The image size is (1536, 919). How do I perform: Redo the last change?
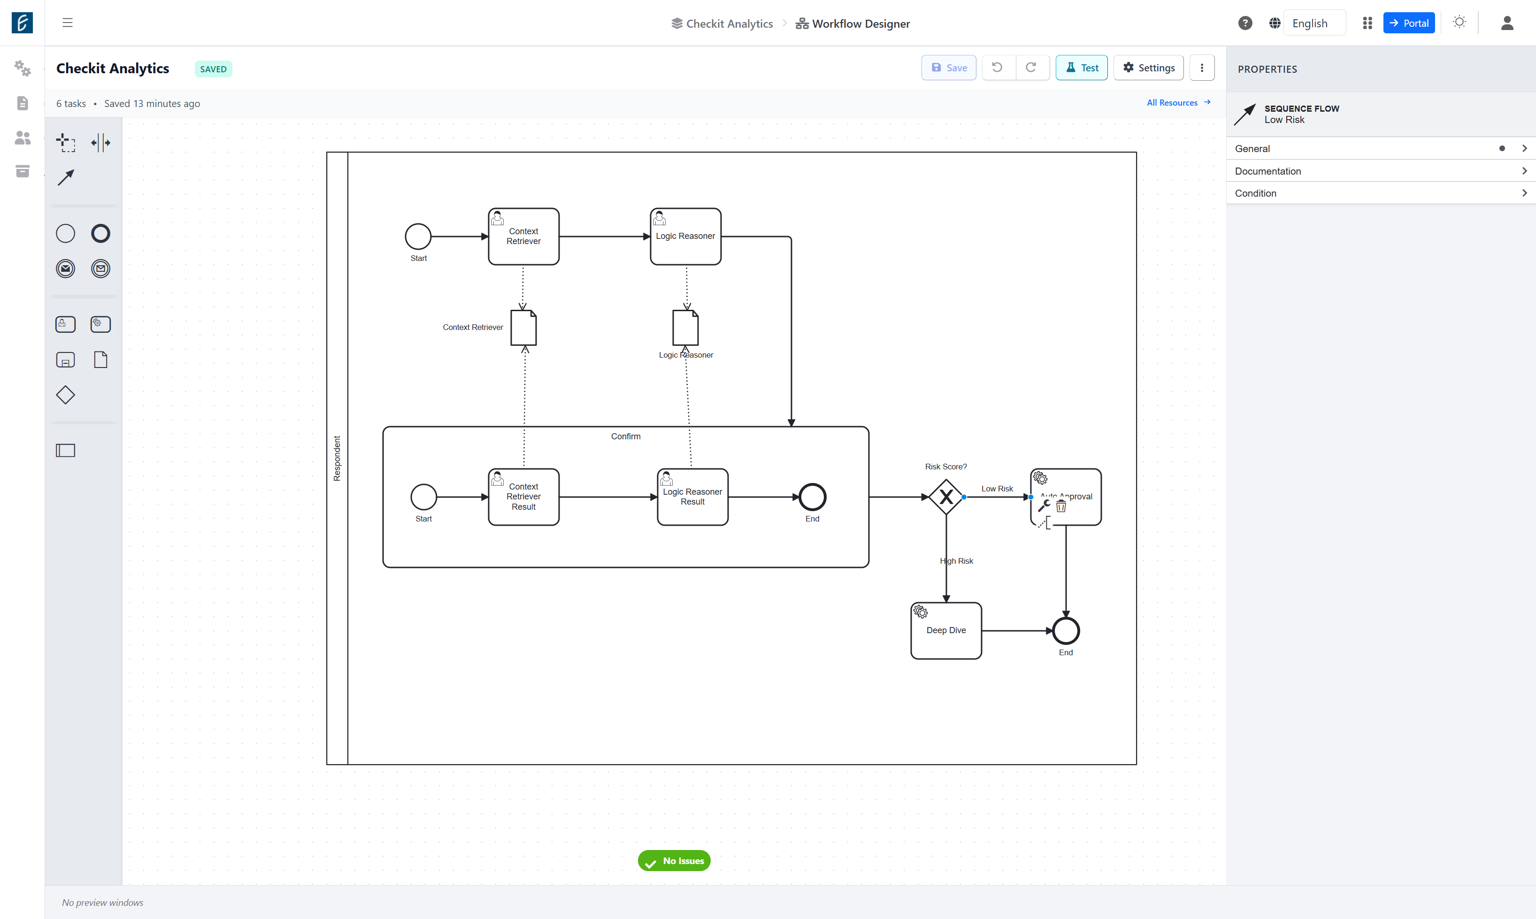click(x=1031, y=68)
